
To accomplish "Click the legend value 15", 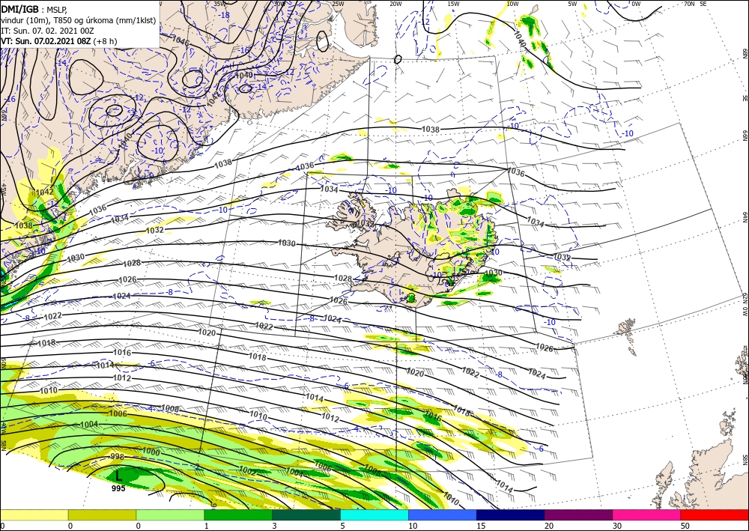I will click(481, 527).
